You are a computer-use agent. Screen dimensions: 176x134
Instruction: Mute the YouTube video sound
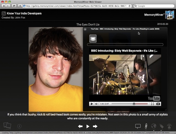click(97, 104)
